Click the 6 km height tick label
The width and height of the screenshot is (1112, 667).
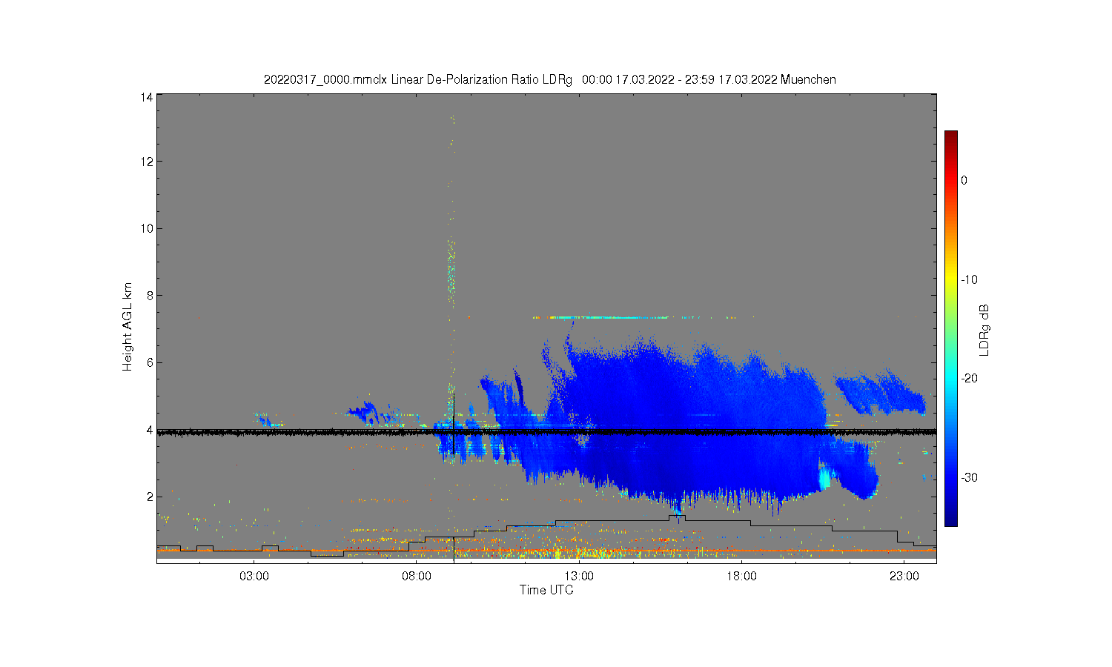tap(150, 362)
